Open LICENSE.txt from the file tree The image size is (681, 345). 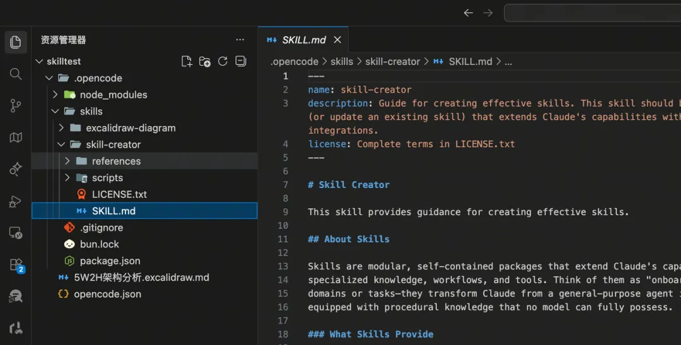[x=119, y=194]
